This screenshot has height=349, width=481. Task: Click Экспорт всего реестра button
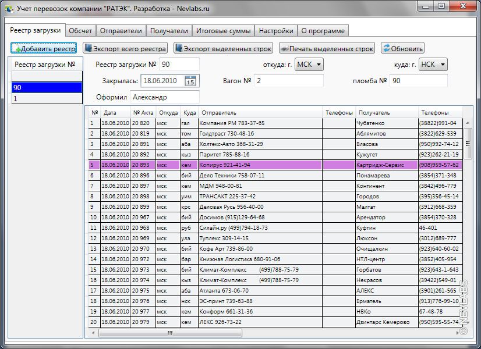125,49
